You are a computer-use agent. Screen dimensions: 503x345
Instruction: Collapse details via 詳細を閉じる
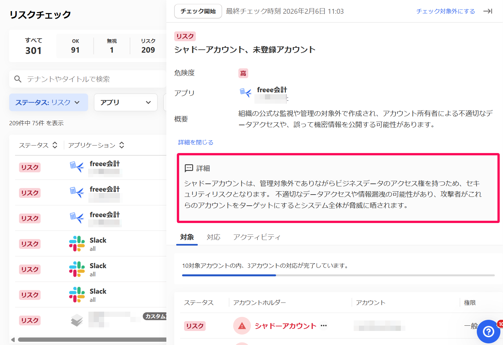(x=196, y=142)
